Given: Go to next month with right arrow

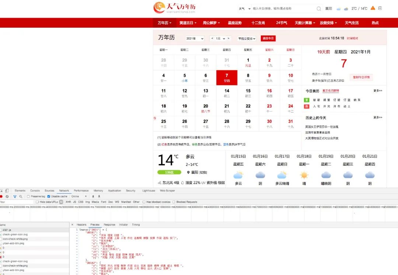Looking at the screenshot, I should (x=228, y=39).
